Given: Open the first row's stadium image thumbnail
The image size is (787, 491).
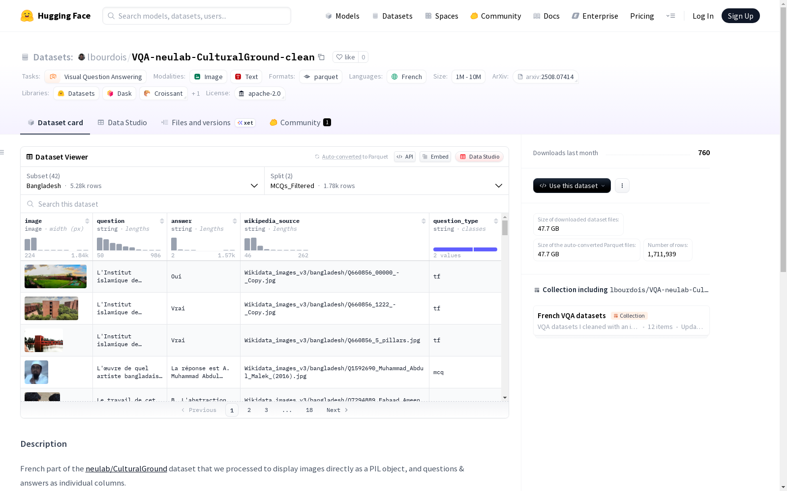Looking at the screenshot, I should click(x=56, y=276).
